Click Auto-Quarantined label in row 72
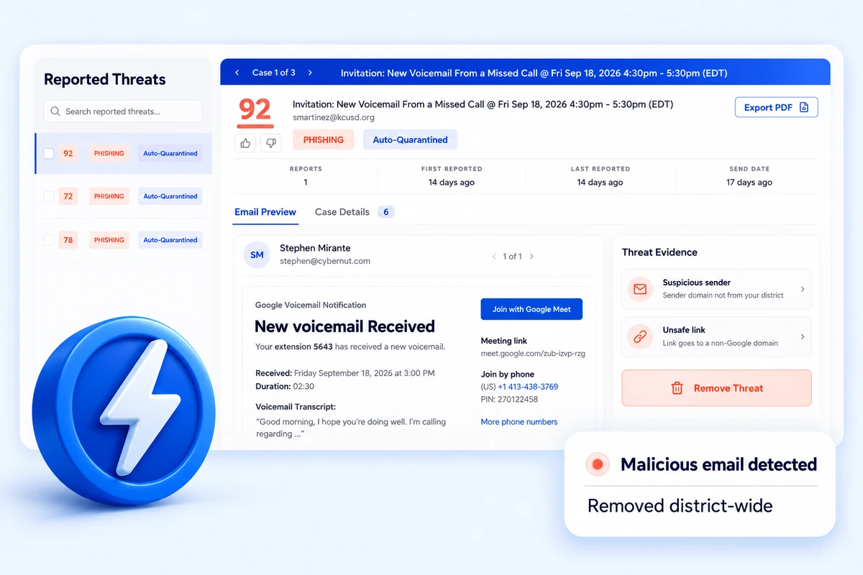The width and height of the screenshot is (863, 575). coord(170,196)
